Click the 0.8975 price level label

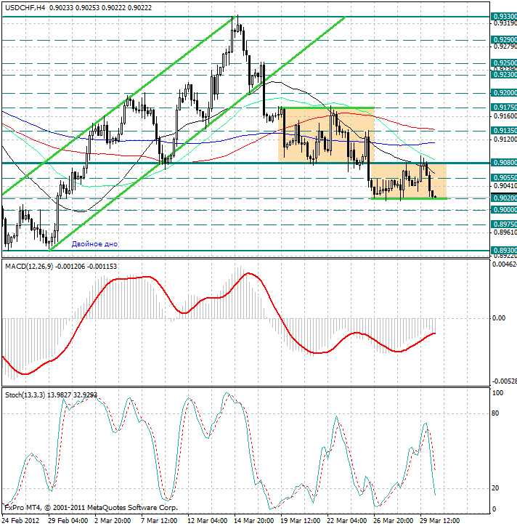504,224
